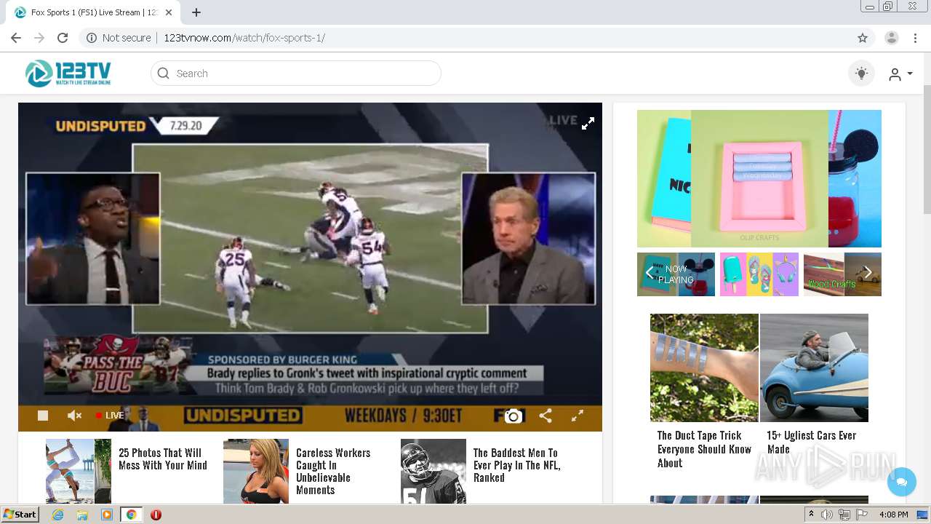Image resolution: width=931 pixels, height=524 pixels.
Task: Select the Wood Crafts carousel thumbnail
Action: pyautogui.click(x=842, y=274)
